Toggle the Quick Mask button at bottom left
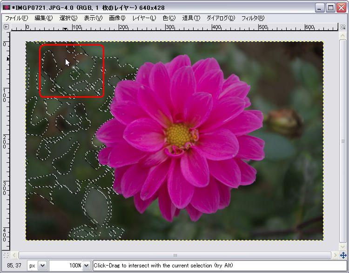 coord(6,255)
